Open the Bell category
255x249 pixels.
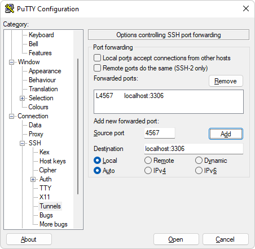click(x=33, y=44)
